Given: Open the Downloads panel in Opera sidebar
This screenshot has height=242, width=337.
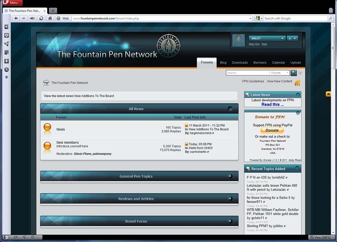Looking at the screenshot, I should [x=6, y=61].
